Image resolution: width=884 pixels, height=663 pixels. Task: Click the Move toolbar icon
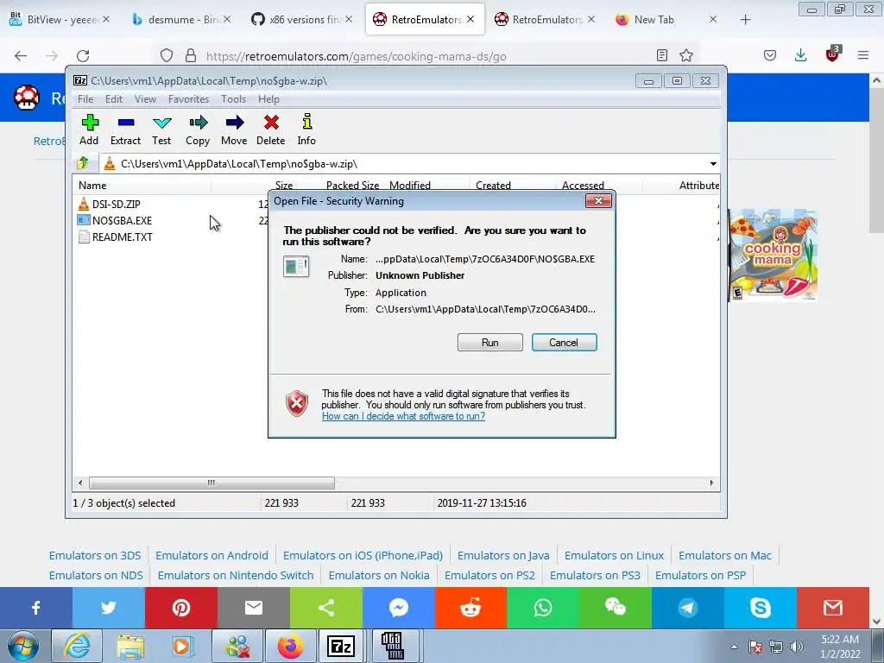point(234,130)
